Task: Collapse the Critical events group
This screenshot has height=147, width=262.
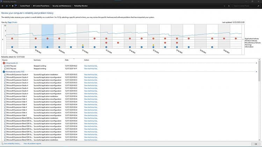Action: click(x=256, y=63)
